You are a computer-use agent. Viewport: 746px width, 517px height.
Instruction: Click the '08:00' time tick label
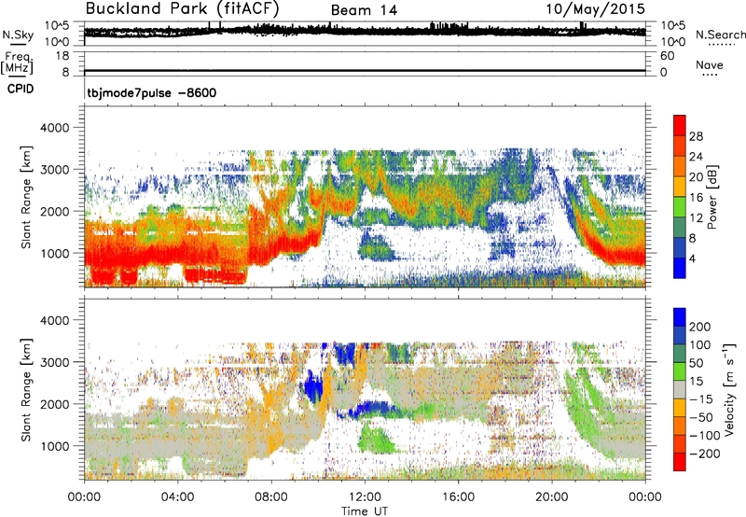click(x=271, y=496)
